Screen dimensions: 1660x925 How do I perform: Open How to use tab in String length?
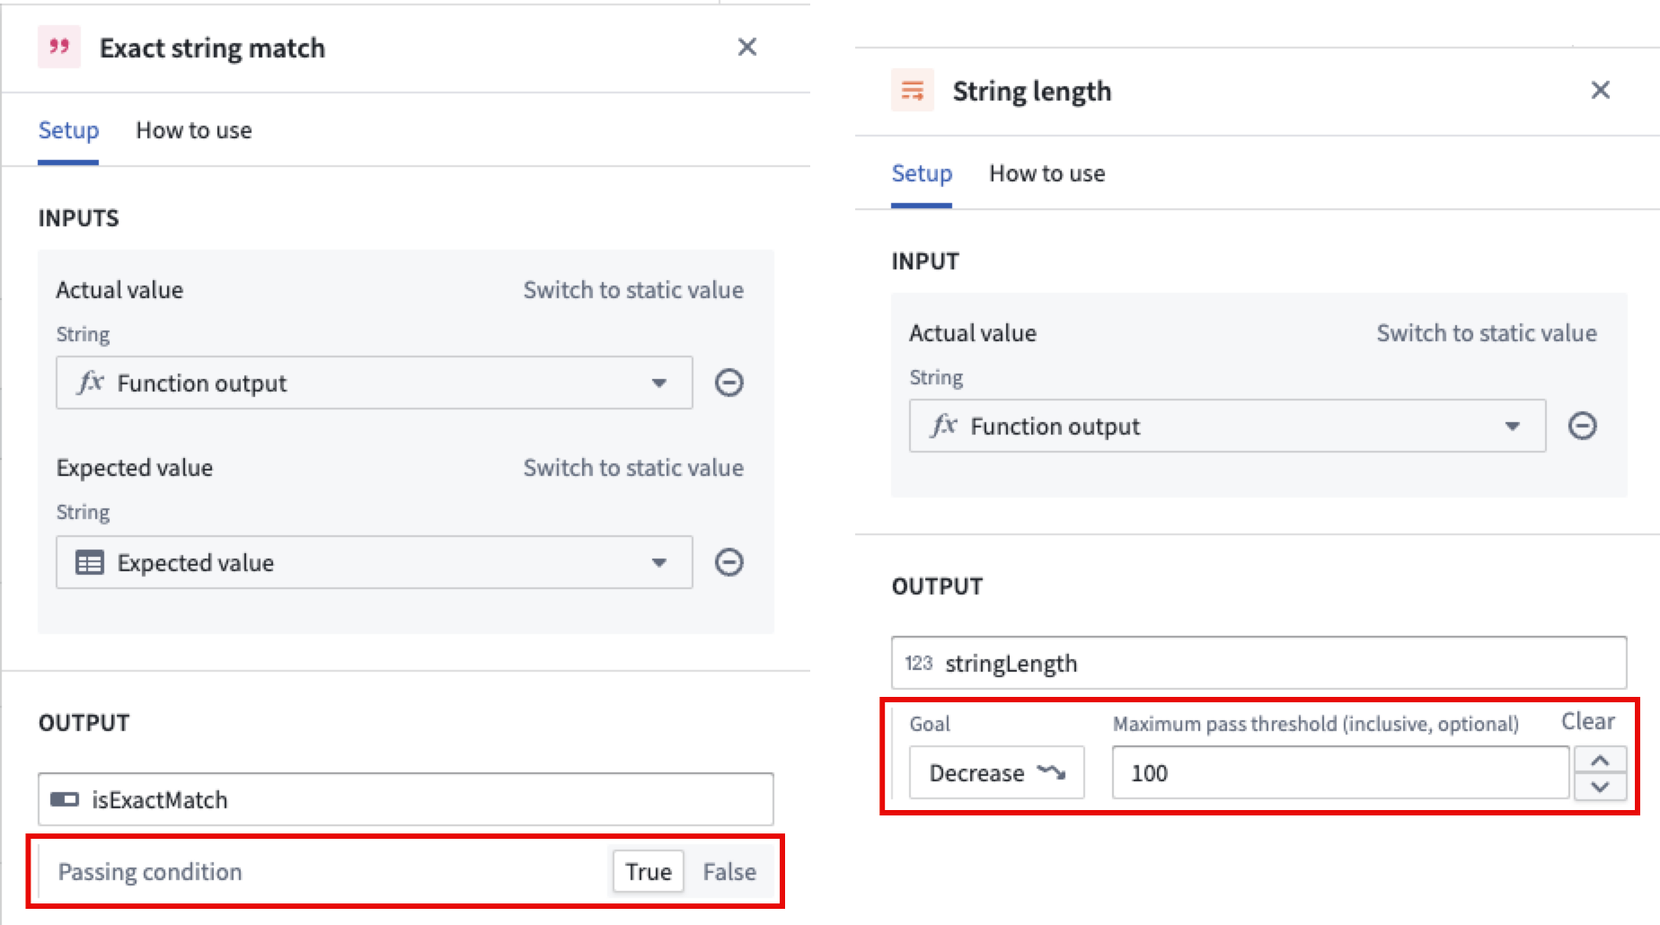(1046, 174)
